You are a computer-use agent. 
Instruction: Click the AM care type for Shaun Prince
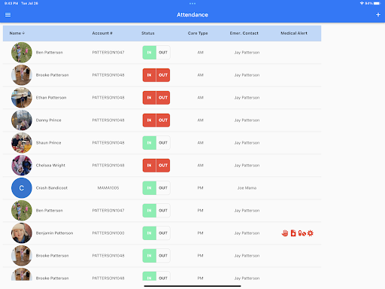tap(200, 143)
